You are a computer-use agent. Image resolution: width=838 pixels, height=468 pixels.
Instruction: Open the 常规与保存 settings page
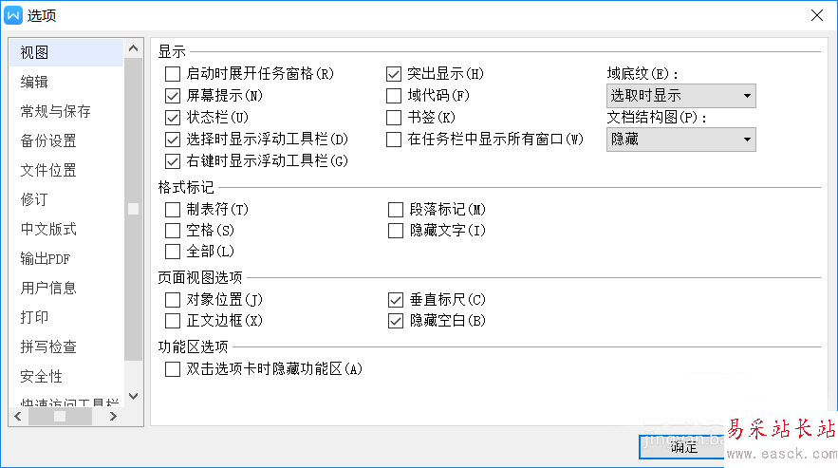(56, 112)
